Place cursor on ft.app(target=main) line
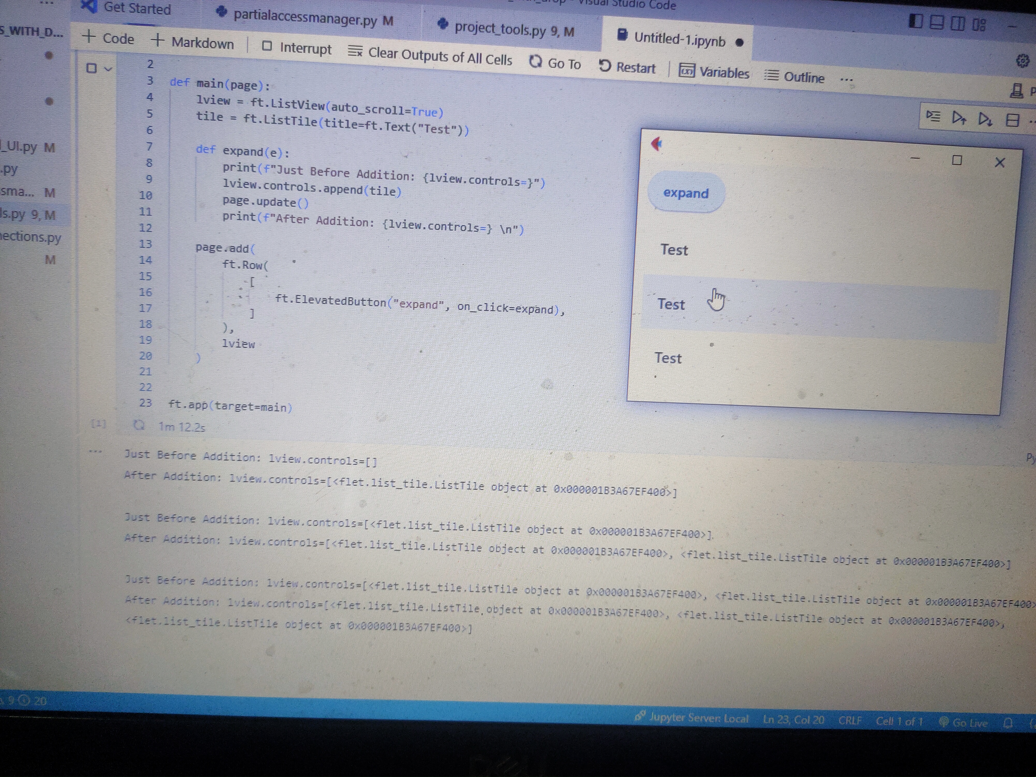The image size is (1036, 777). (230, 406)
